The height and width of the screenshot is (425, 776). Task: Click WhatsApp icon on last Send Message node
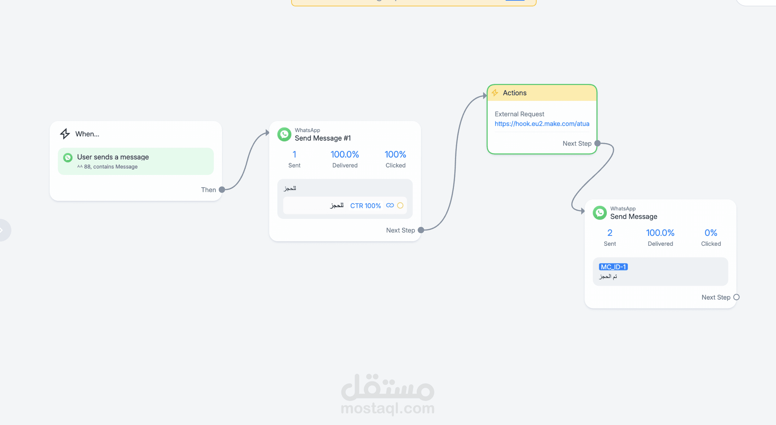coord(600,213)
